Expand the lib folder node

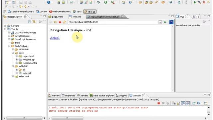pos(17,70)
